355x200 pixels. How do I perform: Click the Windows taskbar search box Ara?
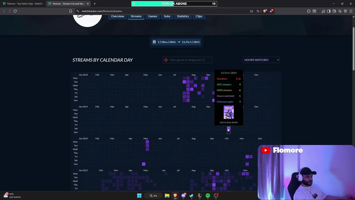pyautogui.click(x=153, y=196)
